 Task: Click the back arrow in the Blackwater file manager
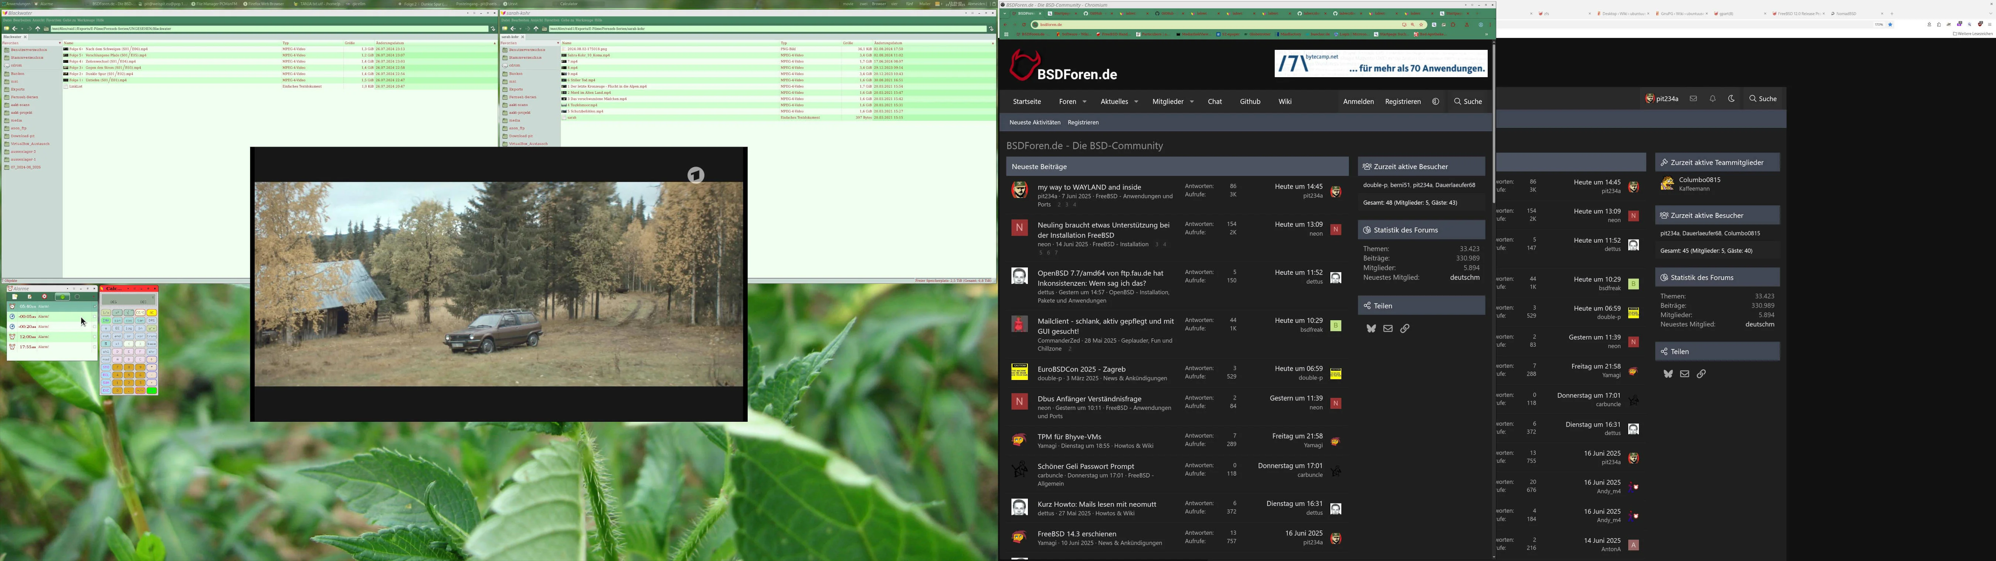[x=14, y=29]
